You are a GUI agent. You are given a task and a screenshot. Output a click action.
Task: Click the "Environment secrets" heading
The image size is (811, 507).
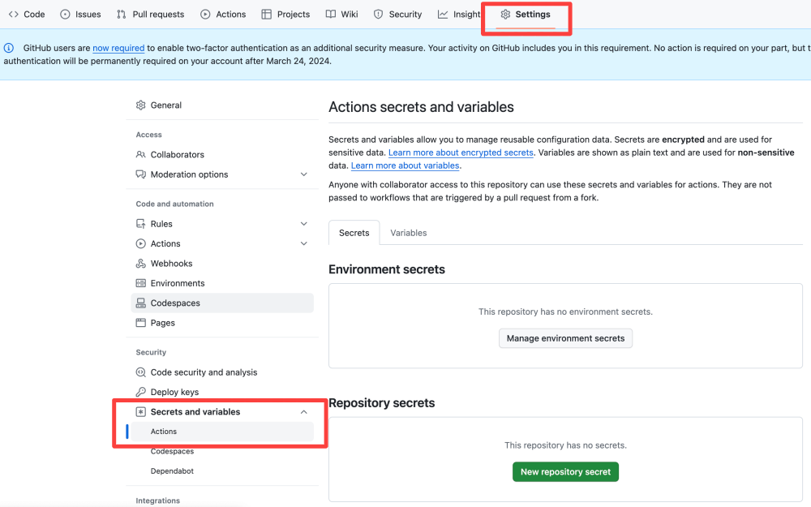(387, 269)
